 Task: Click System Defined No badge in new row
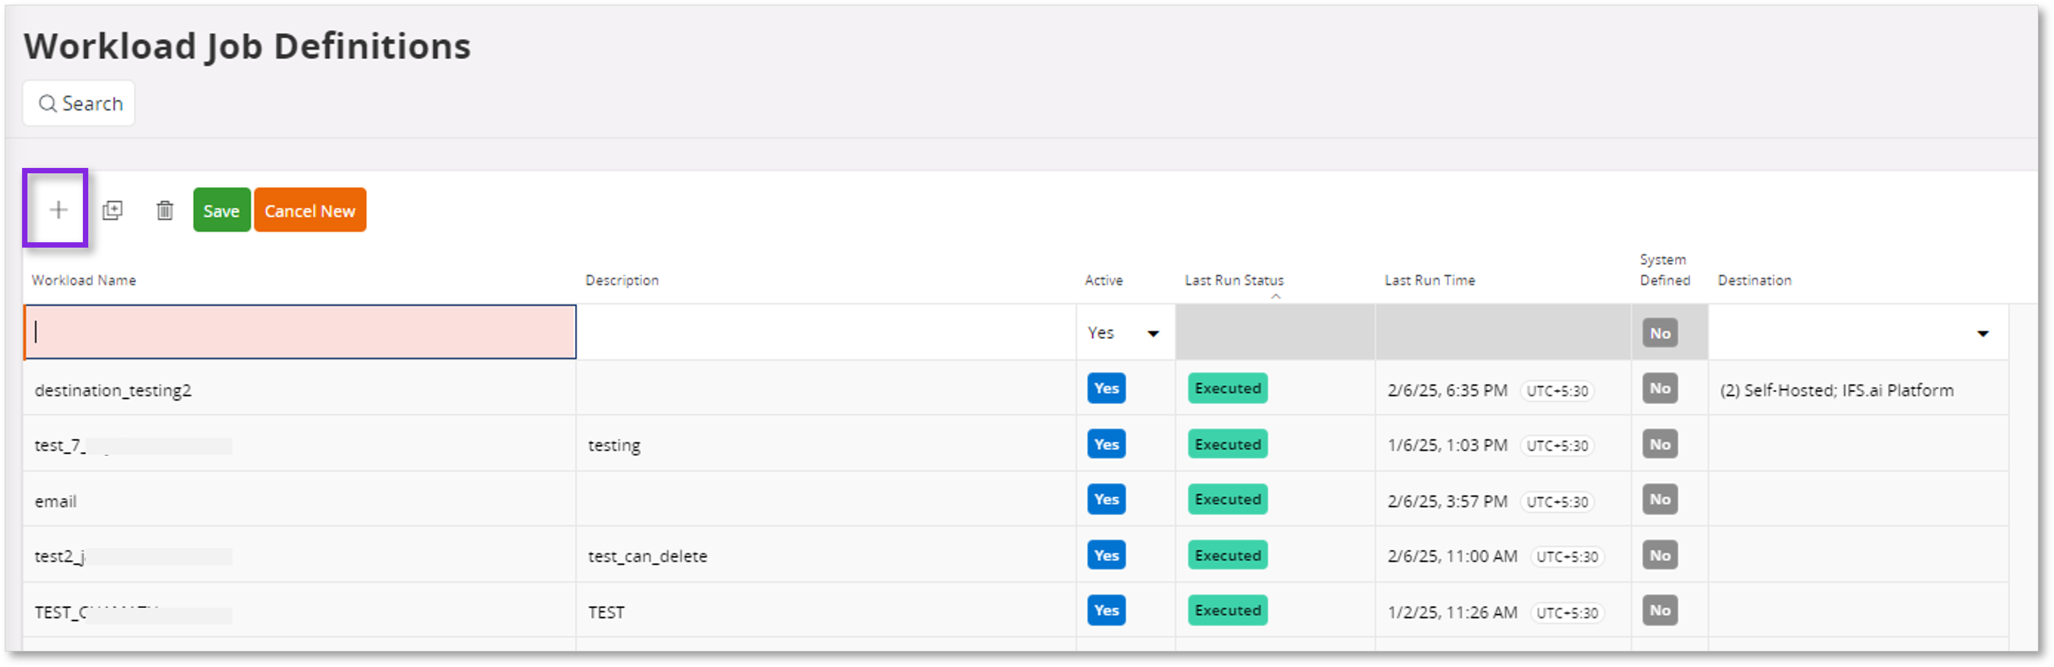[x=1659, y=334]
